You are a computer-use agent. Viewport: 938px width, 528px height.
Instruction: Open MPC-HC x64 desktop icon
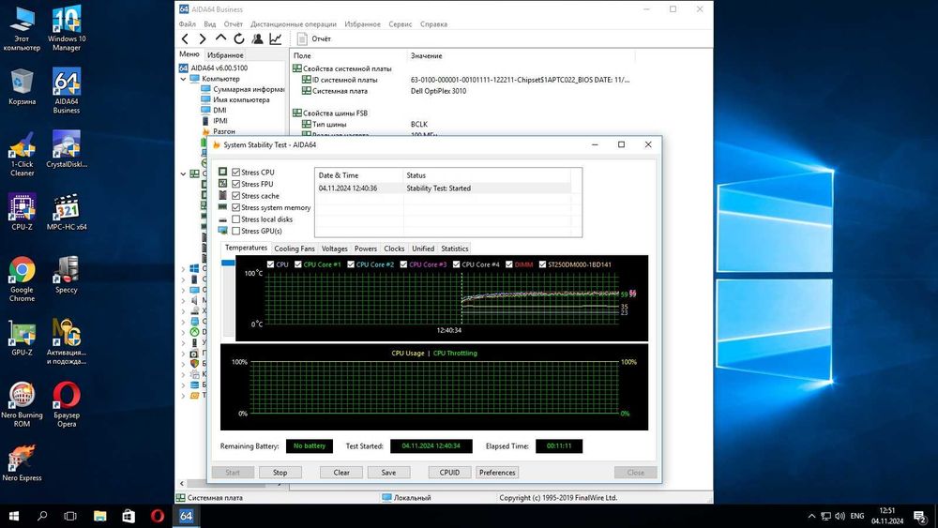click(x=67, y=212)
